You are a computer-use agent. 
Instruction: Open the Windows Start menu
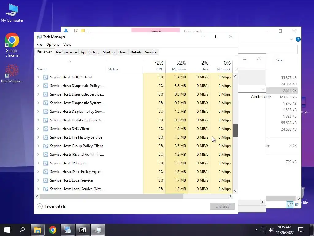[7, 230]
